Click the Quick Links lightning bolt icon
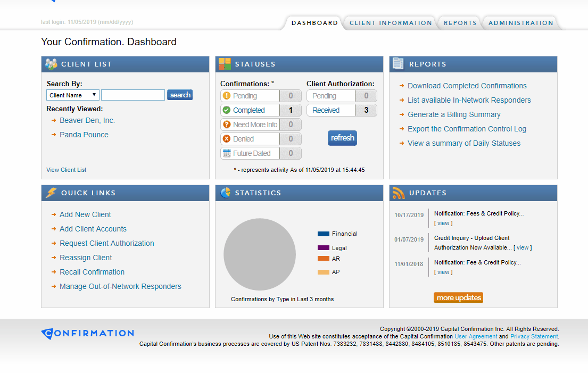 click(x=51, y=193)
